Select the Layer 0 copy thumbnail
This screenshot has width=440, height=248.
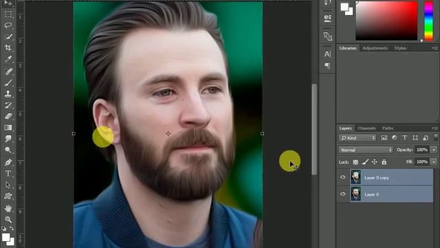(355, 177)
